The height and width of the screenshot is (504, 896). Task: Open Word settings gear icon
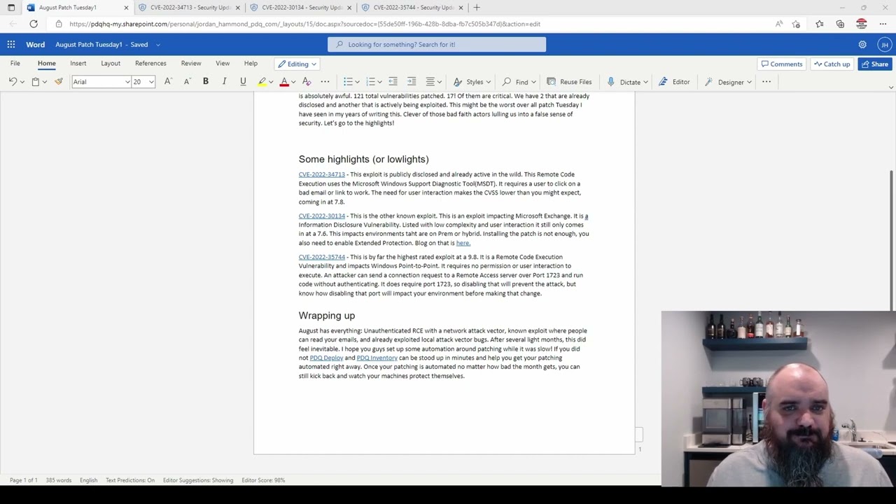tap(862, 44)
